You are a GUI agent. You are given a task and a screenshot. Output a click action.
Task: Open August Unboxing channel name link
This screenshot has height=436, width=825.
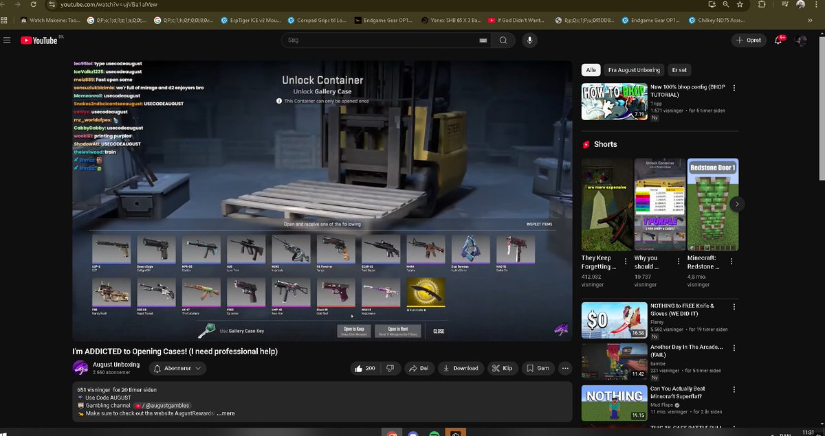pyautogui.click(x=116, y=365)
